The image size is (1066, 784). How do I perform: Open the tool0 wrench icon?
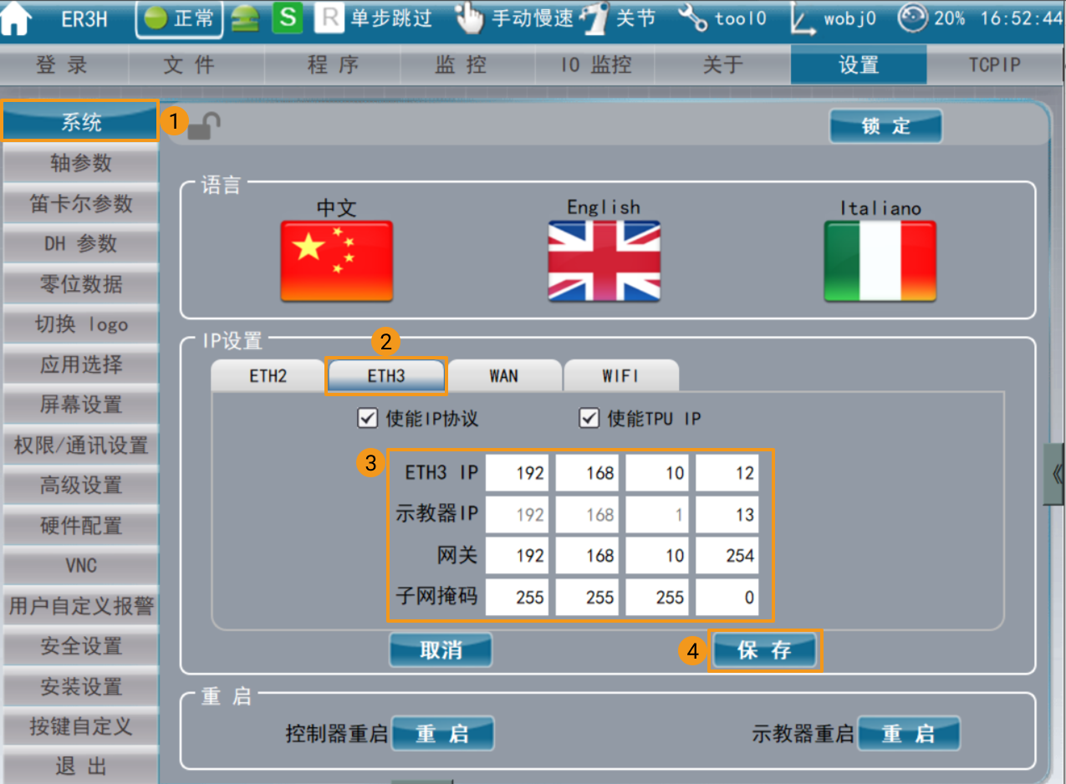coord(693,19)
